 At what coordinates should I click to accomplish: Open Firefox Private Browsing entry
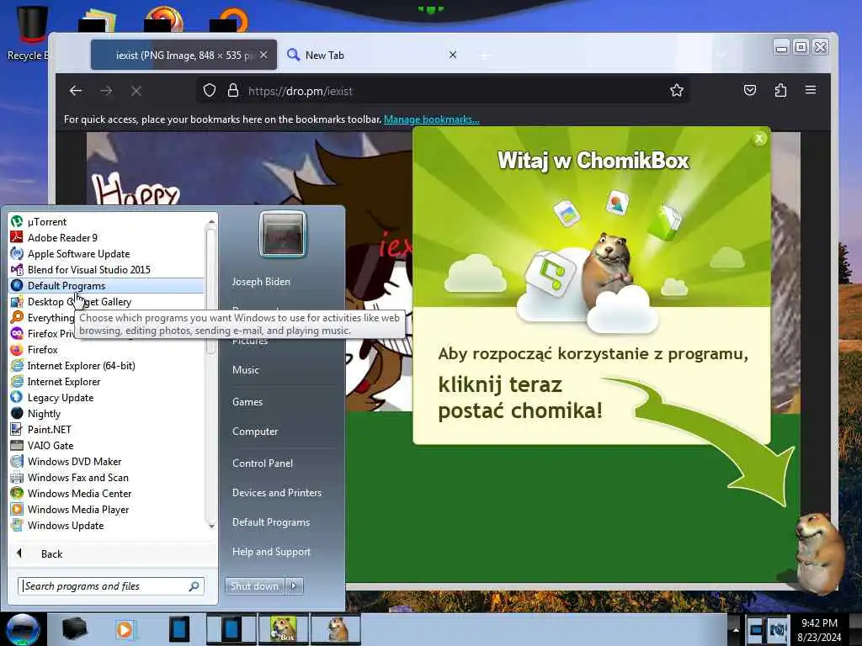pyautogui.click(x=42, y=333)
